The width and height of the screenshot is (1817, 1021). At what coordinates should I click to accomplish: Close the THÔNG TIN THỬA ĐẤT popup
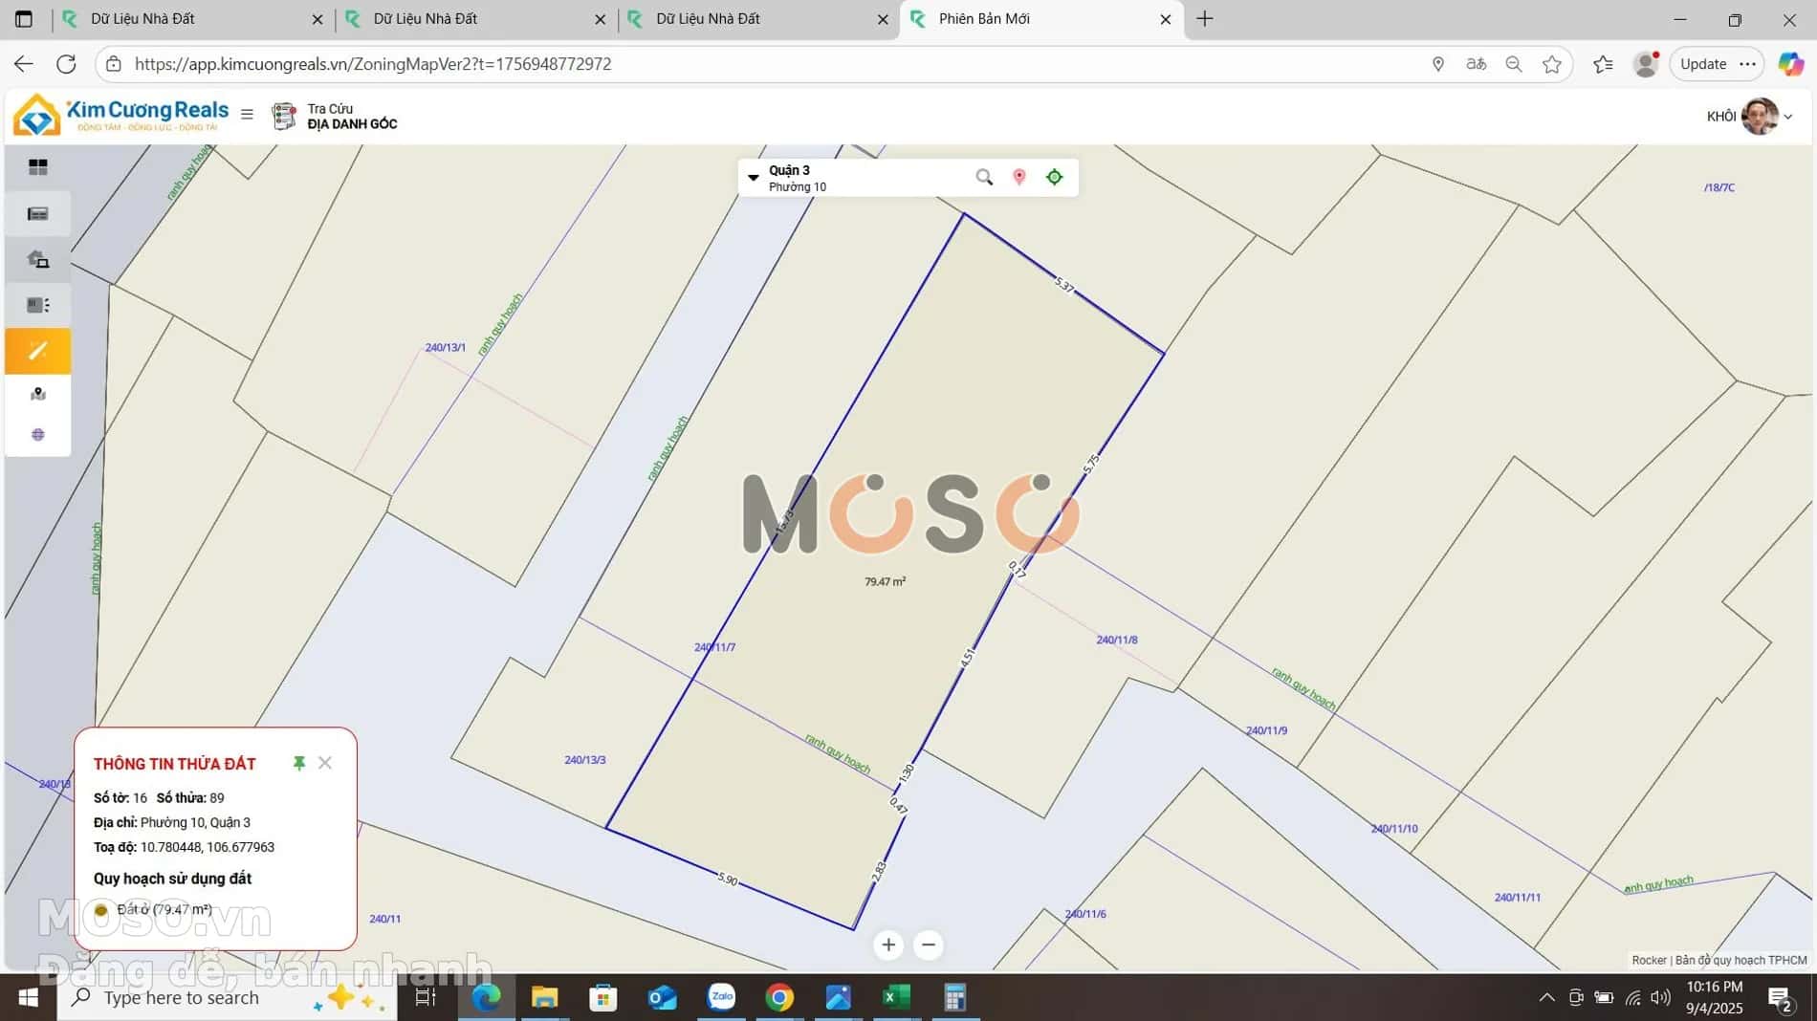pyautogui.click(x=325, y=763)
